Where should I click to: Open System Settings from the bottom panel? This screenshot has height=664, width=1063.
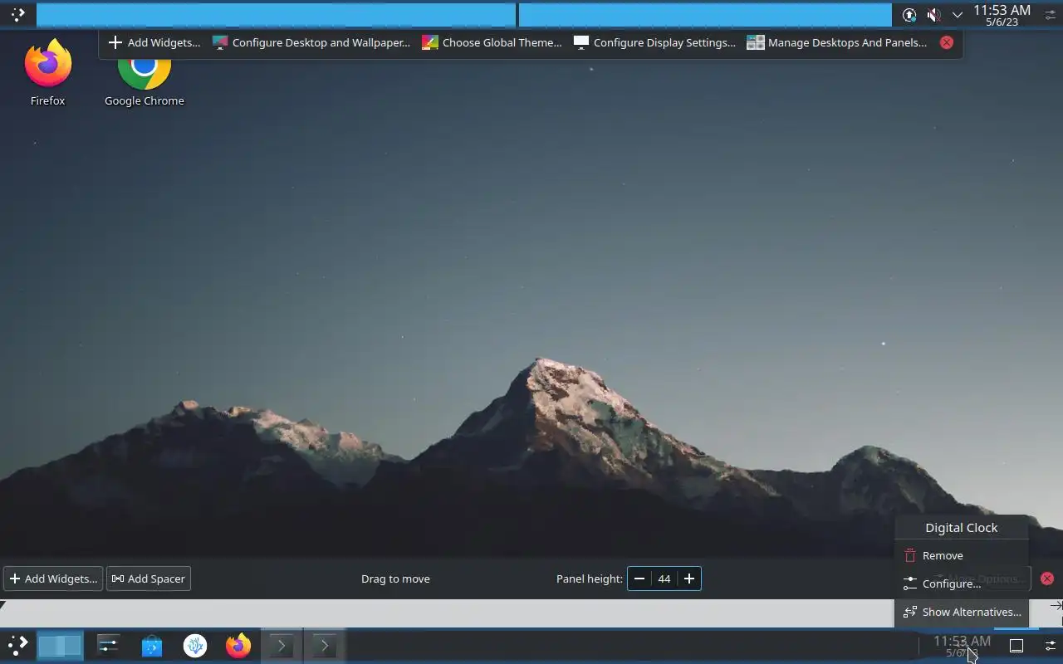point(108,645)
